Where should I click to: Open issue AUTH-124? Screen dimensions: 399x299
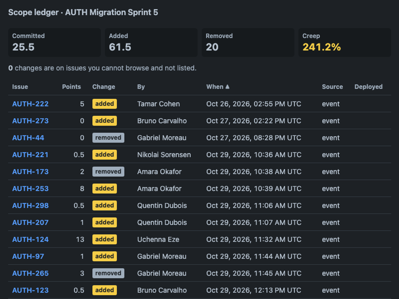coord(30,240)
